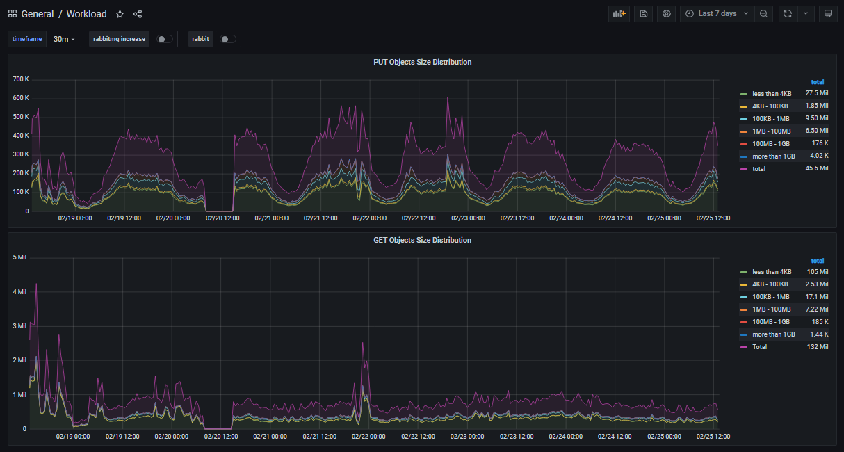The height and width of the screenshot is (452, 844).
Task: Enable the rabbit toggle switch
Action: pos(228,40)
